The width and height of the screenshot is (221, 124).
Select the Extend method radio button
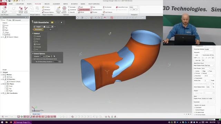35,44
